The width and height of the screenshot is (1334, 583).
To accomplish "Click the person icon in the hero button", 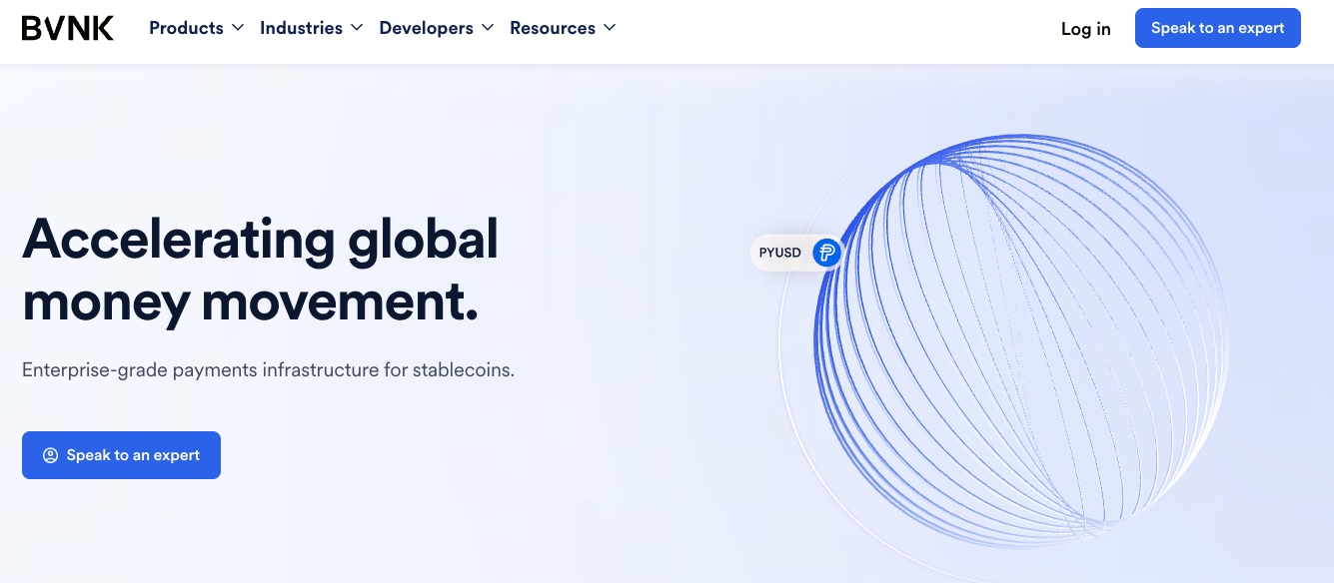I will click(50, 455).
